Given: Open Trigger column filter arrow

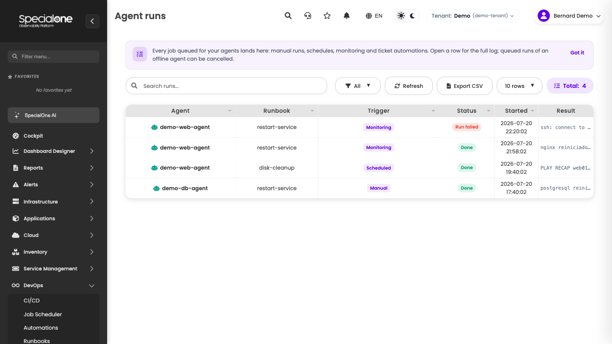Looking at the screenshot, I should click(x=433, y=111).
